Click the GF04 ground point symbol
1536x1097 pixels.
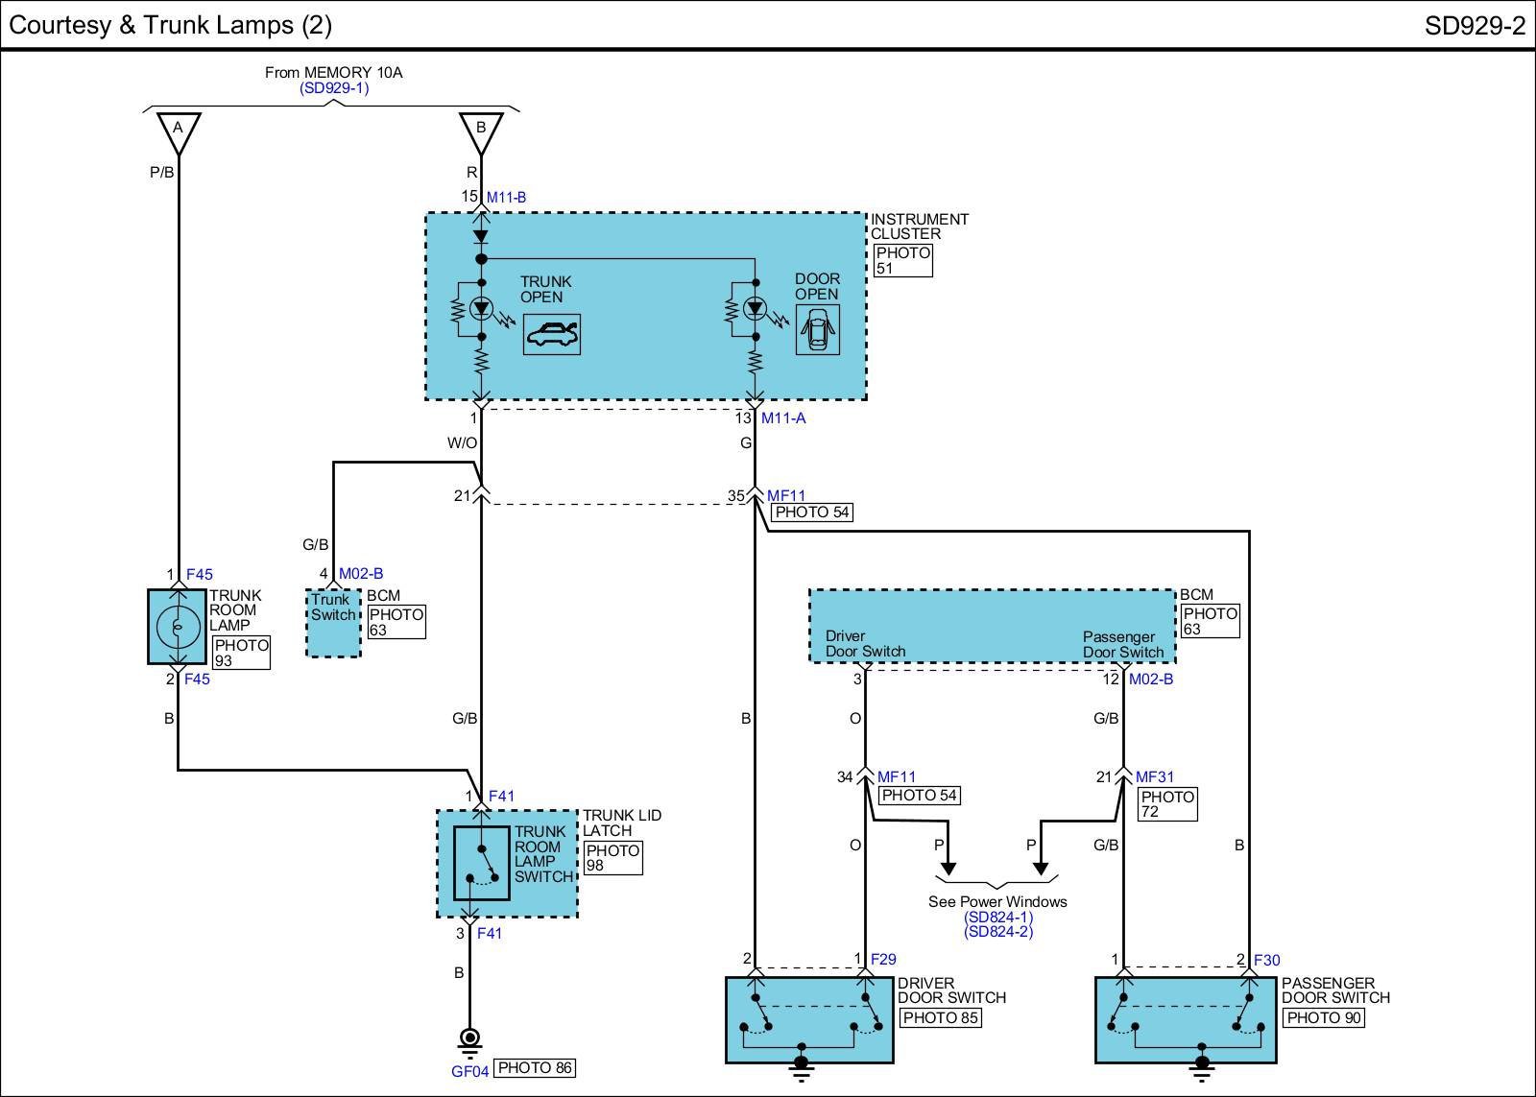[469, 1038]
